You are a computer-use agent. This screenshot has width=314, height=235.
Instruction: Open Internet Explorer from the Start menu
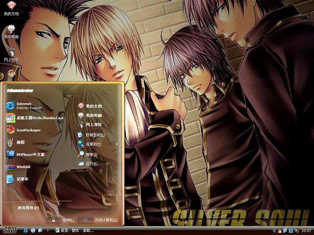coord(25,106)
